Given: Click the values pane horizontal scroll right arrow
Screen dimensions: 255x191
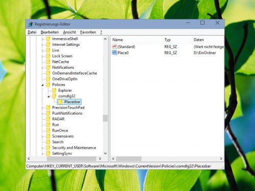Looking at the screenshot, I should point(221,158).
